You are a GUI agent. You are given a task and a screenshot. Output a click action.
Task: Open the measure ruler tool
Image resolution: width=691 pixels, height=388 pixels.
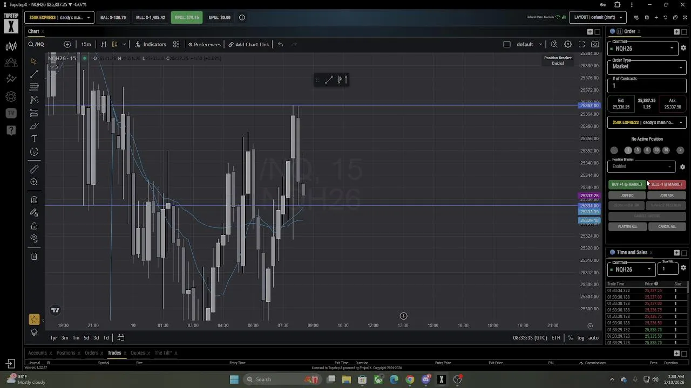click(x=34, y=169)
